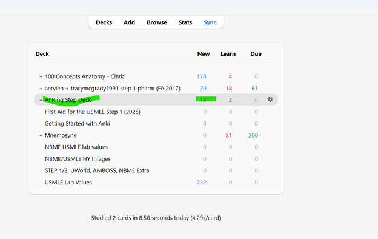Image resolution: width=378 pixels, height=239 pixels.
Task: Click the Deck column header
Action: [x=42, y=54]
